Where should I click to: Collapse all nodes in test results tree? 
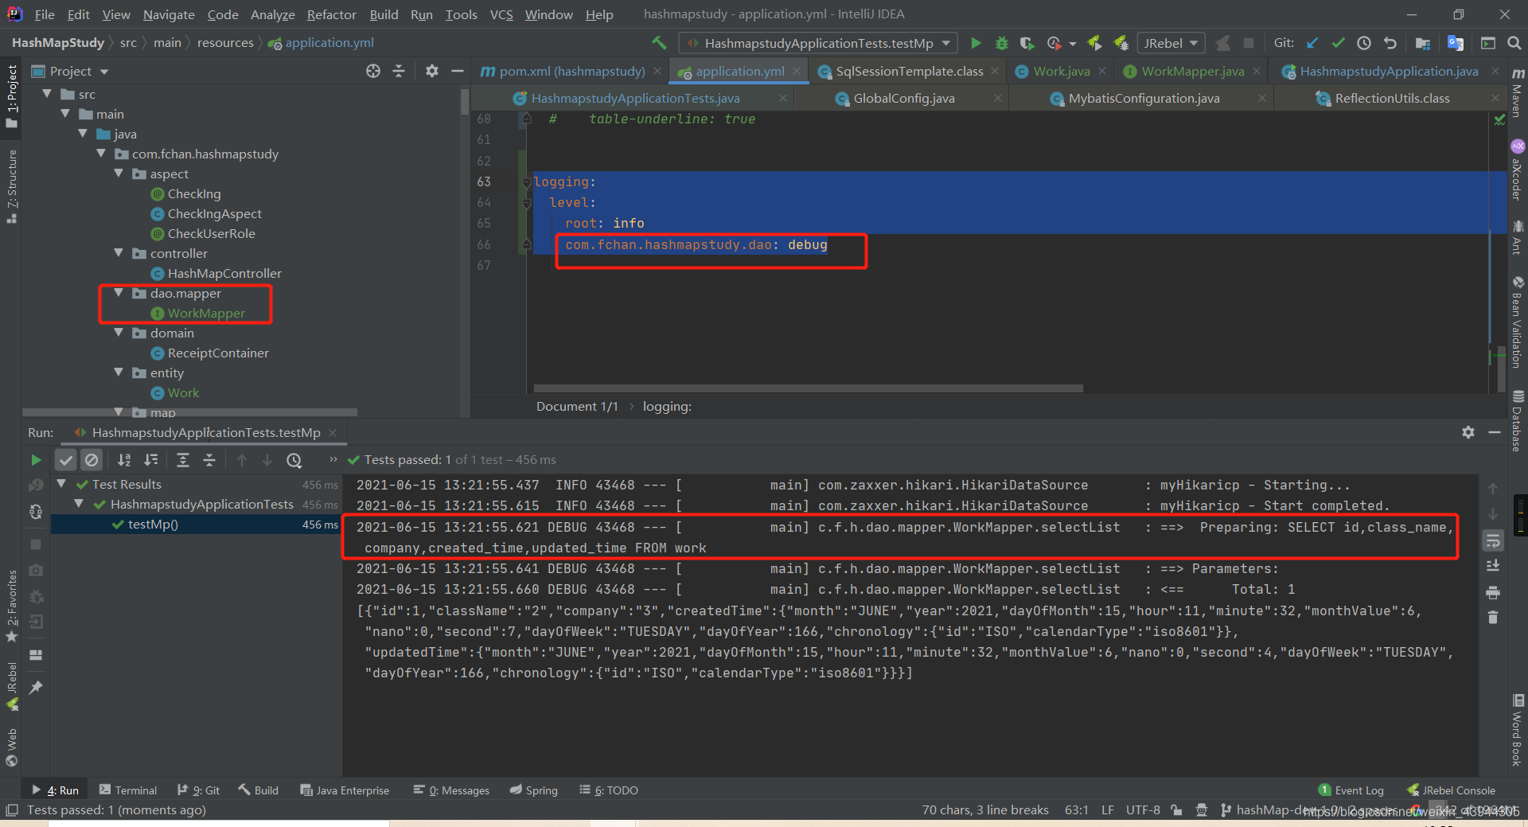[209, 460]
